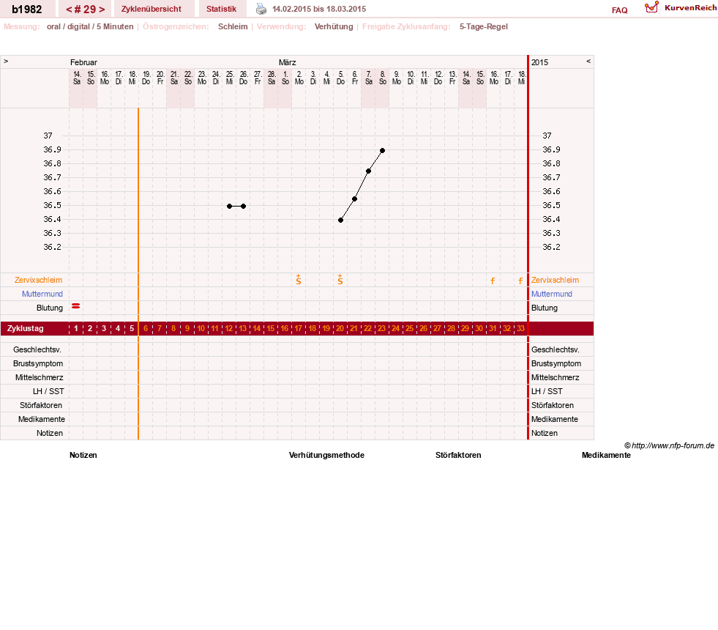Click the '18. Mi' March date header
The image size is (718, 630).
(x=522, y=78)
